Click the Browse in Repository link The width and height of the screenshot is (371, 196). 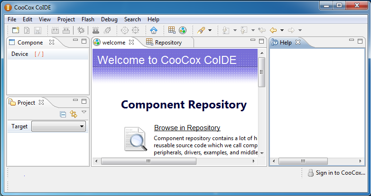tap(187, 128)
